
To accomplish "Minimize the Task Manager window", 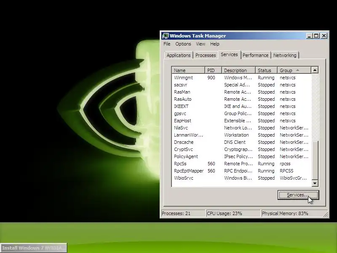I will [309, 36].
